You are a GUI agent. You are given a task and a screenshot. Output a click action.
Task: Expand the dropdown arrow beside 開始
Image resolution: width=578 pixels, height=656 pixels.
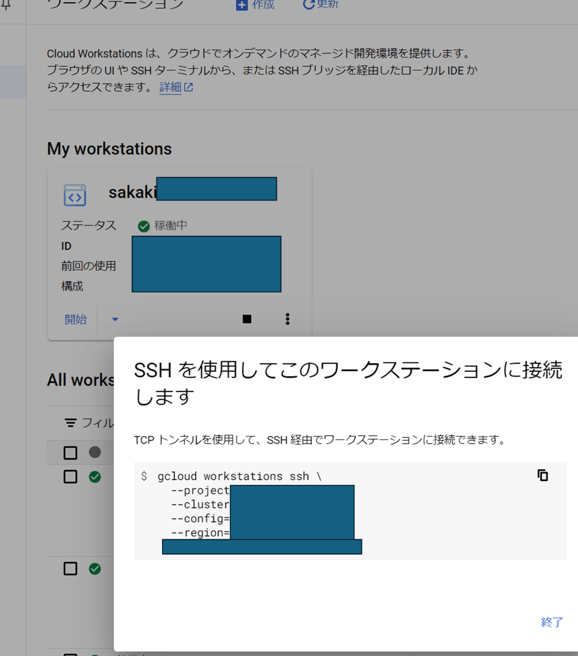coord(115,320)
